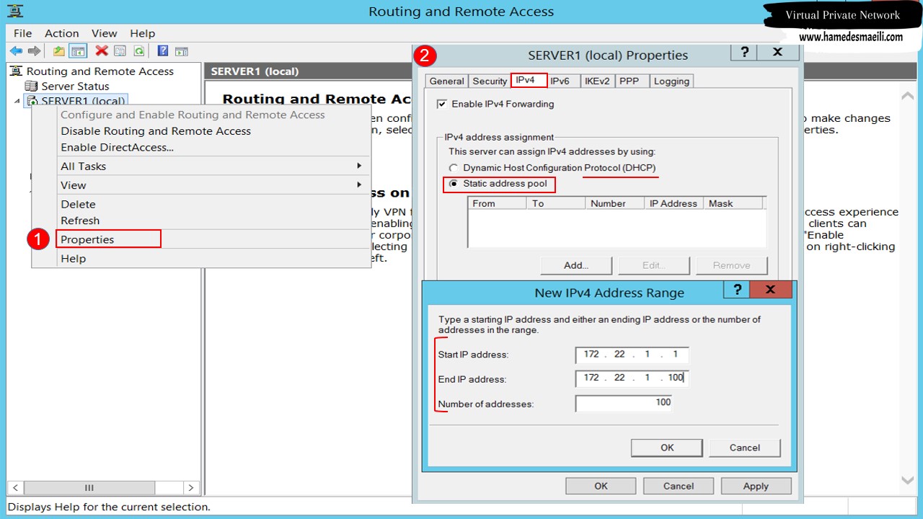The width and height of the screenshot is (923, 519).
Task: Click OK in New IPv4 Address Range dialog
Action: tap(667, 448)
